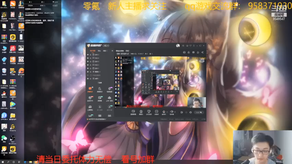Image resolution: width=292 pixels, height=164 pixels.
Task: Click the bell notification icon above preview
Action: coord(198,52)
